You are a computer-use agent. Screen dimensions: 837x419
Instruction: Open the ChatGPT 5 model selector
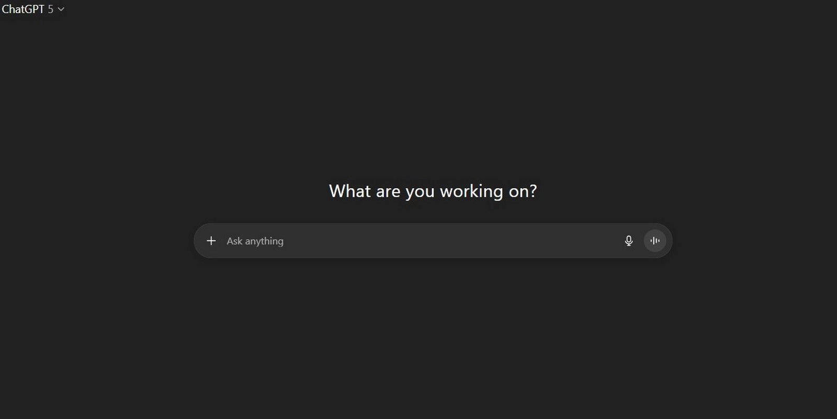pyautogui.click(x=33, y=9)
